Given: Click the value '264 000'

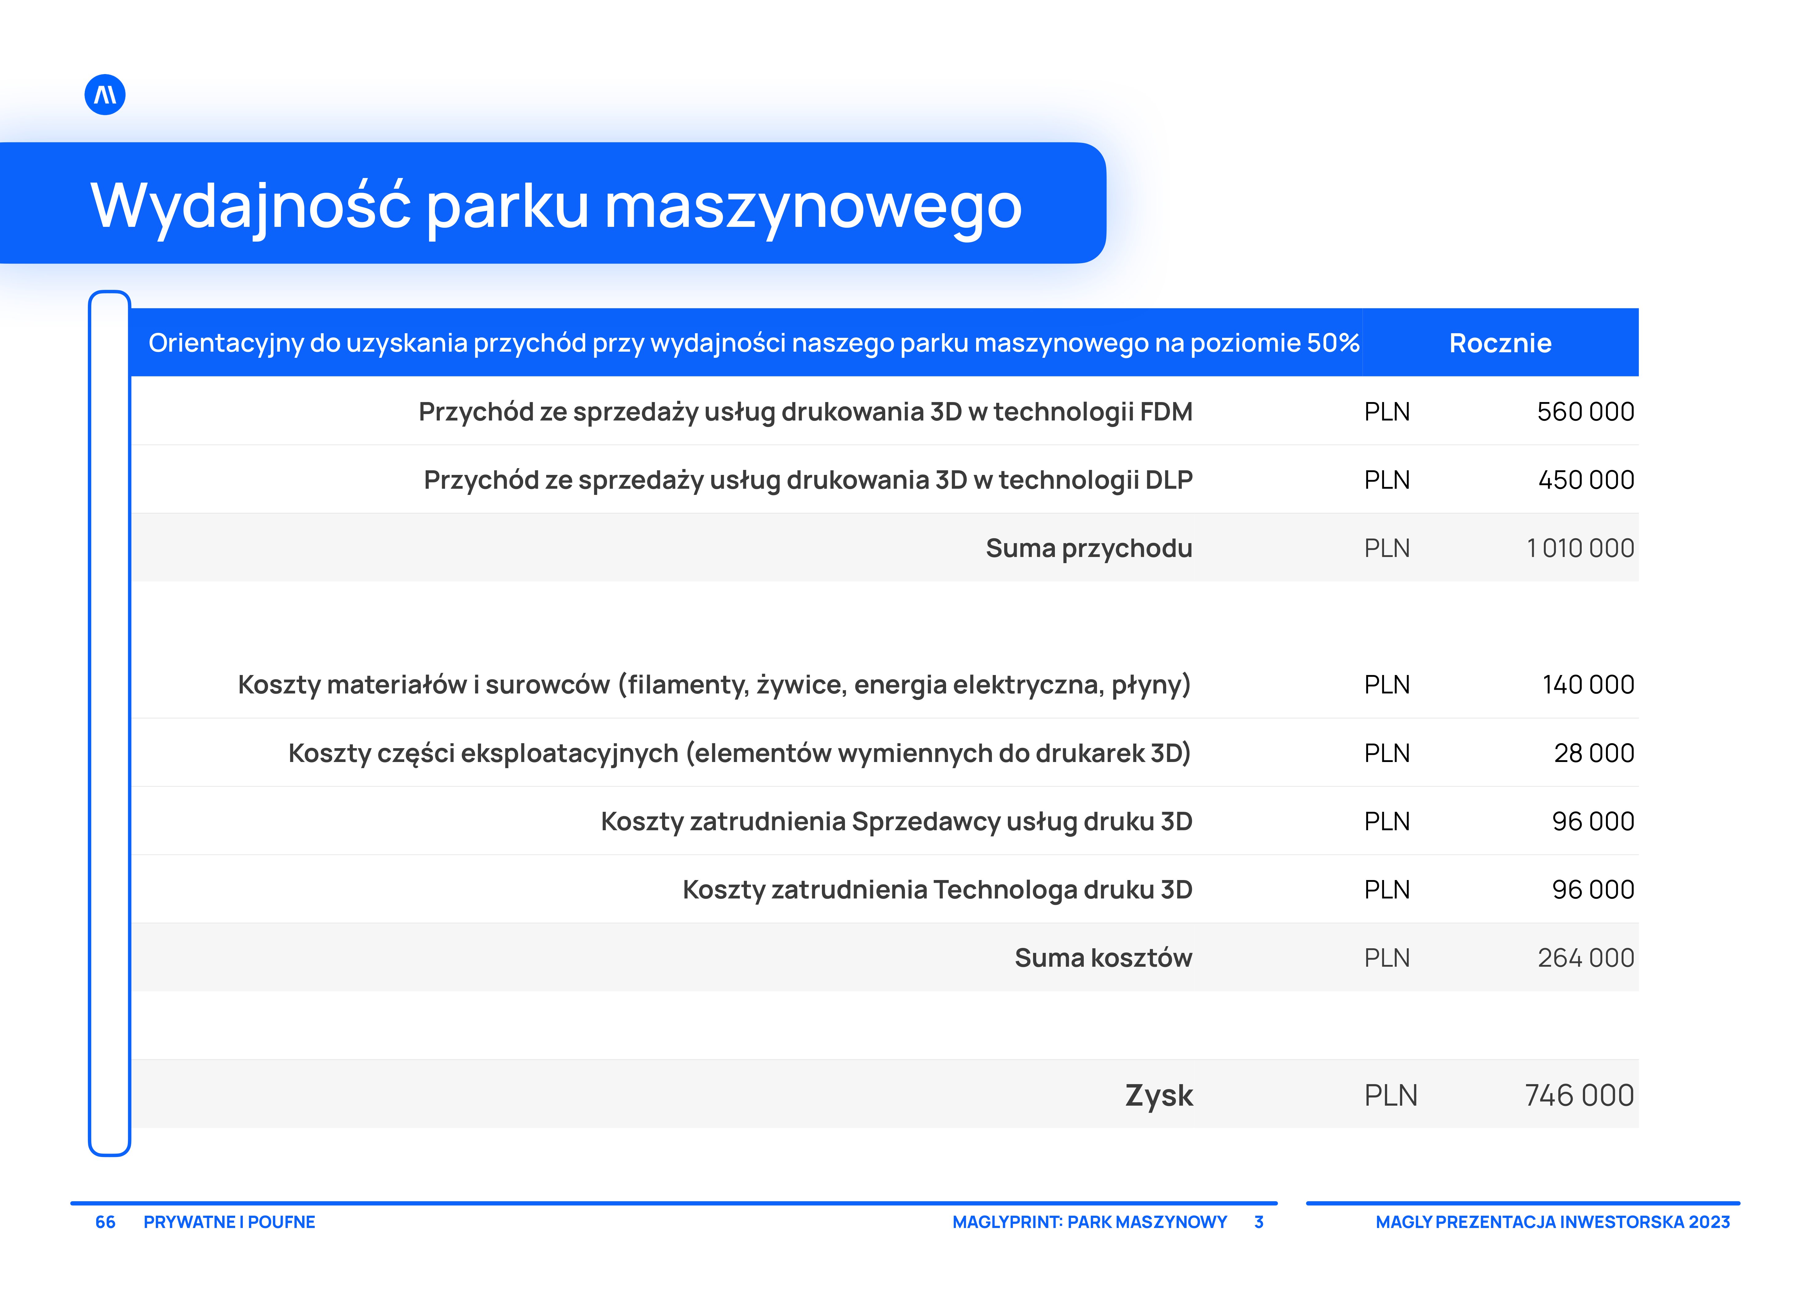Looking at the screenshot, I should point(1586,958).
